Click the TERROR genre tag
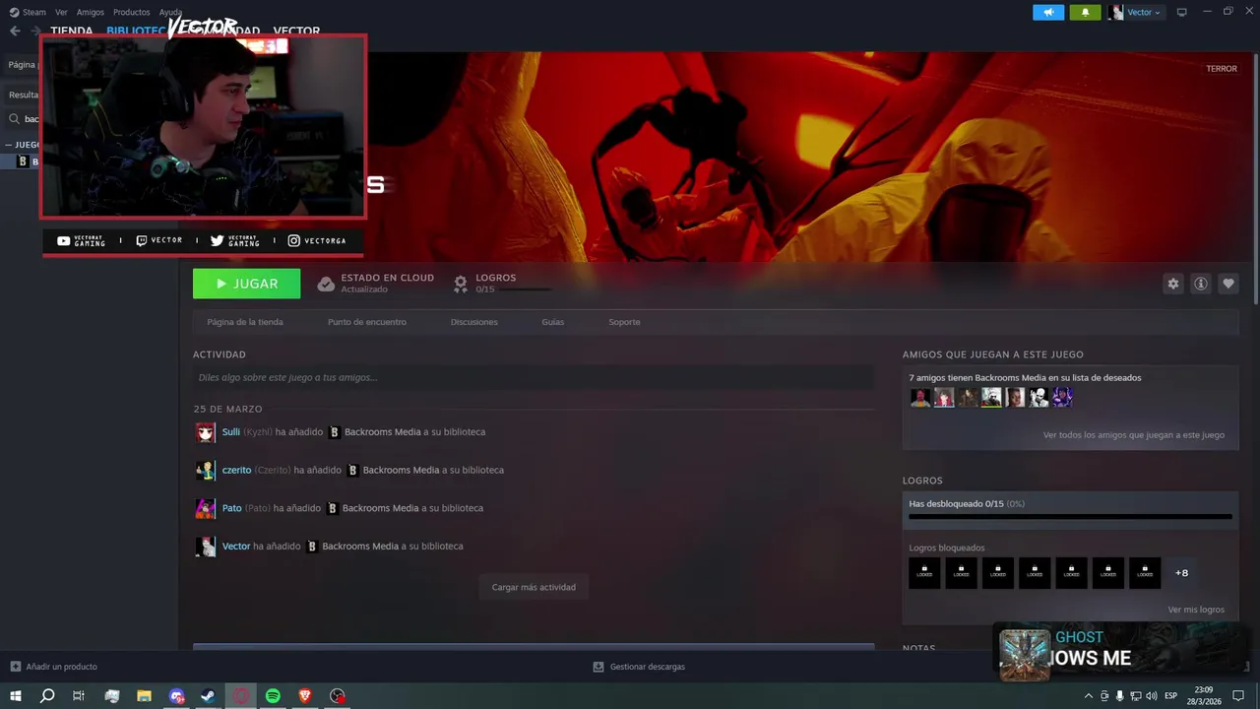Image resolution: width=1260 pixels, height=709 pixels. pos(1222,69)
